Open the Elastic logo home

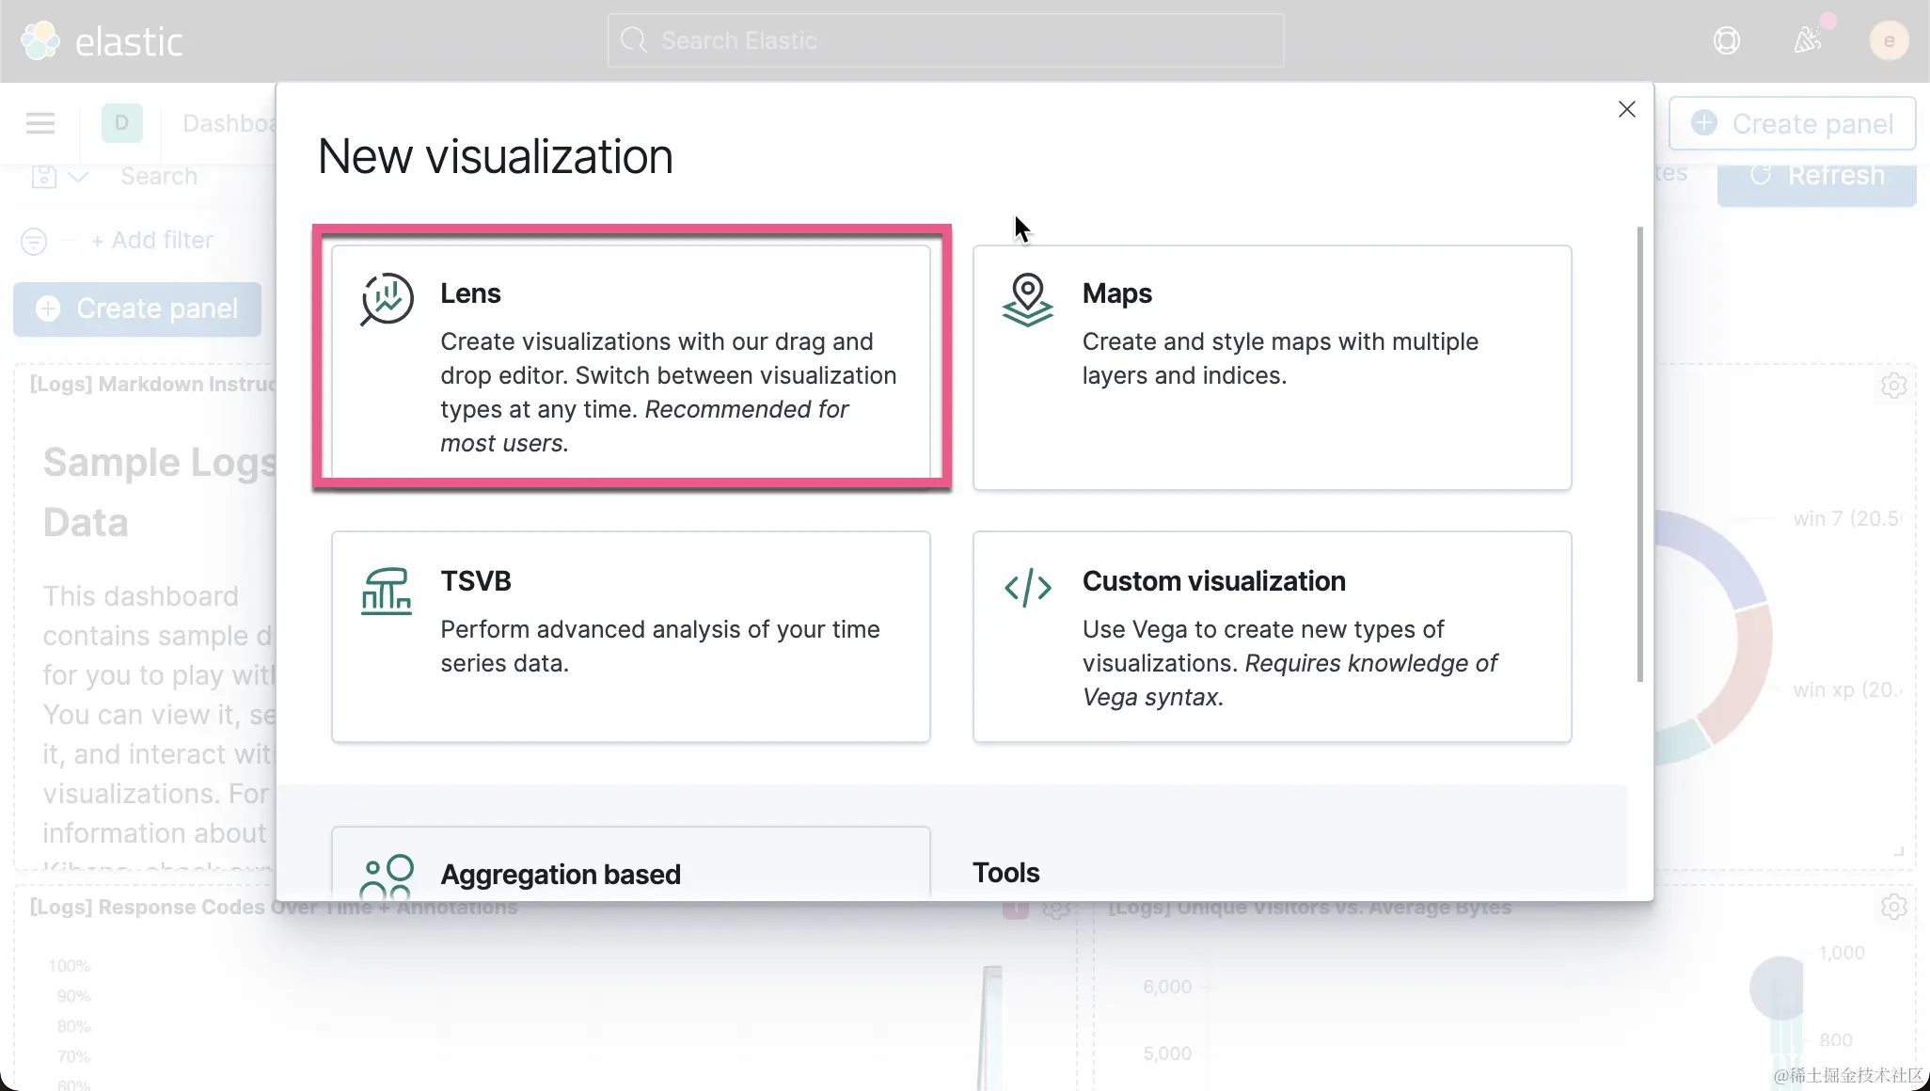point(102,40)
